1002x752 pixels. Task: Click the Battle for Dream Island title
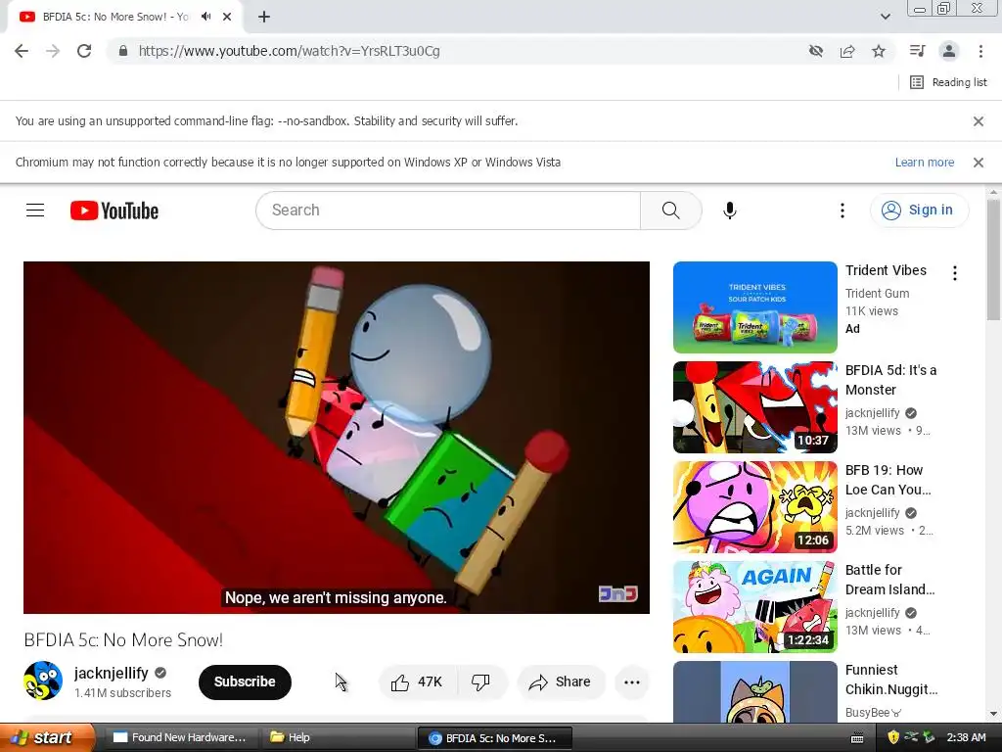889,580
